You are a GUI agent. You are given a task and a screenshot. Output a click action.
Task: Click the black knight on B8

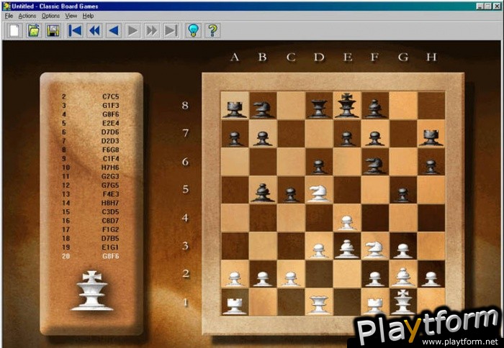(x=263, y=109)
